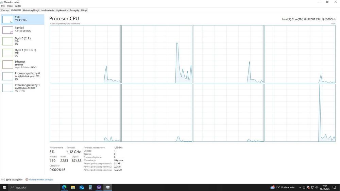Select the CPU graph thumbnail in the sidebar

pos(8,19)
